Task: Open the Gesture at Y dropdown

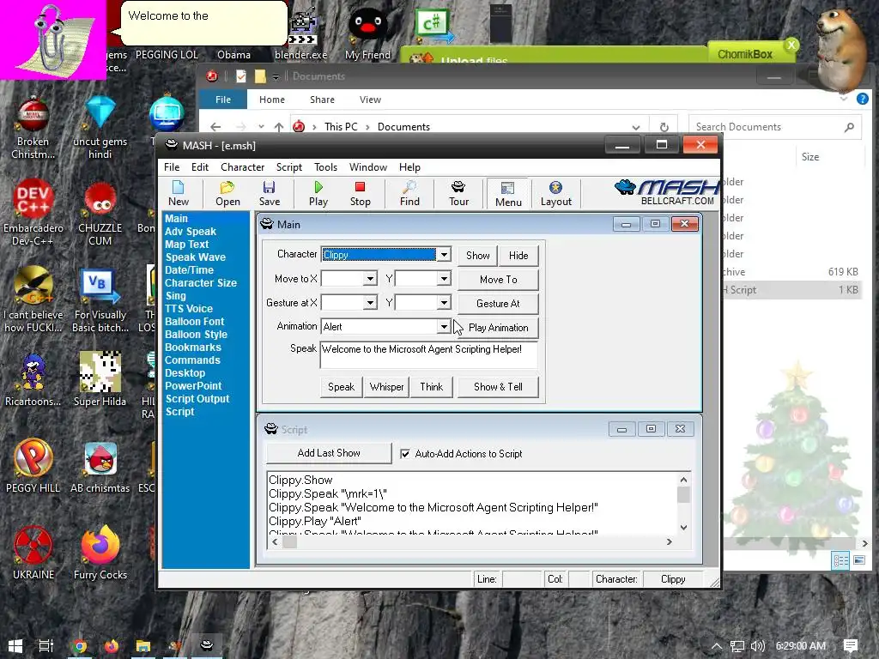Action: pos(444,303)
